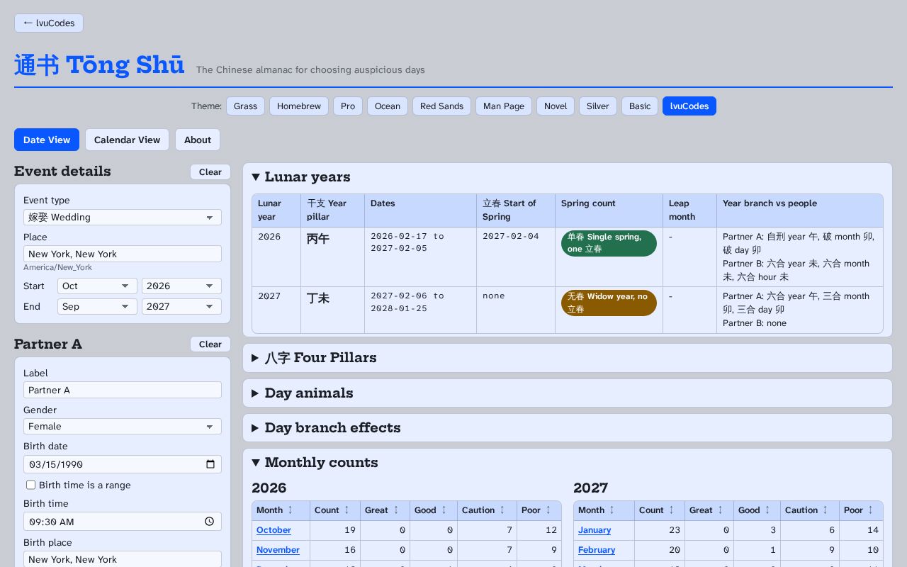The width and height of the screenshot is (907, 567).
Task: Switch to the Red Sands theme
Action: (441, 106)
